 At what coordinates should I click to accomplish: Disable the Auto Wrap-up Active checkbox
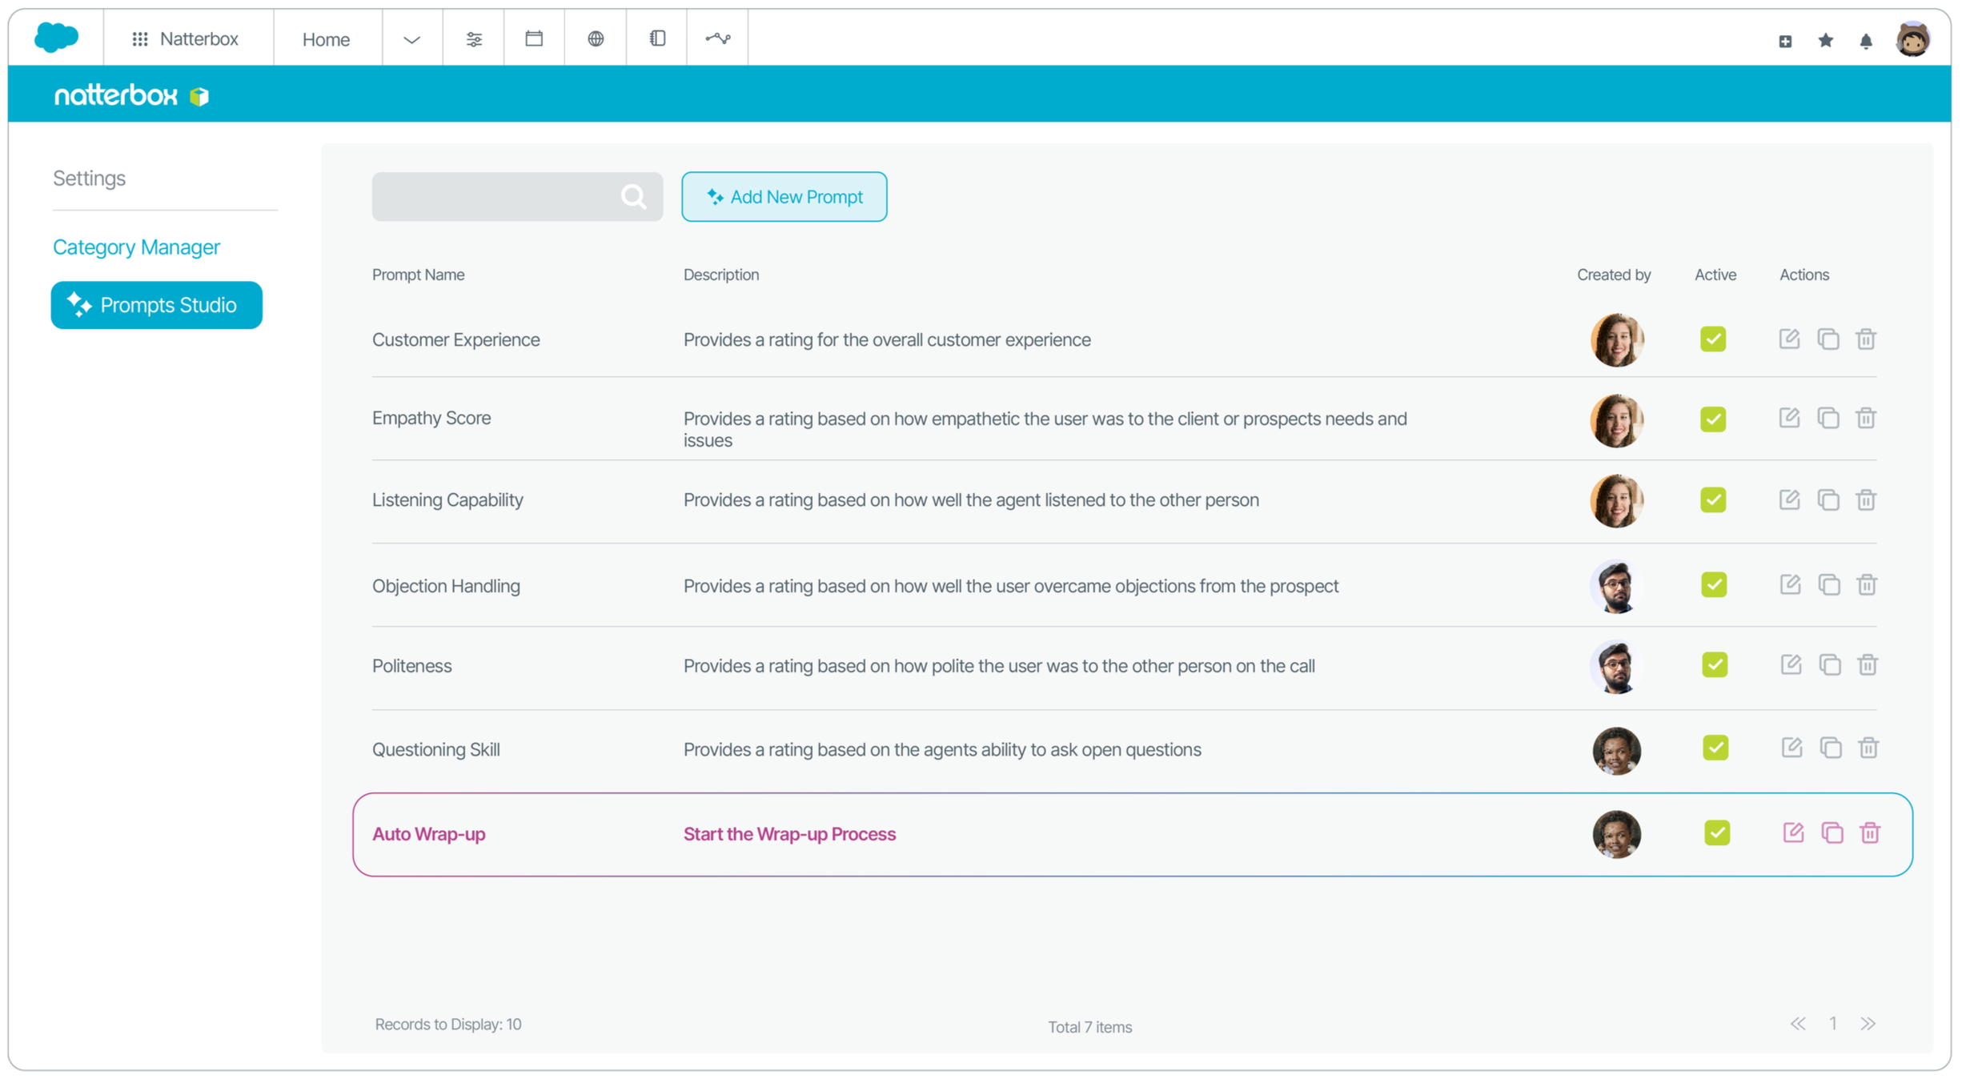pyautogui.click(x=1717, y=832)
